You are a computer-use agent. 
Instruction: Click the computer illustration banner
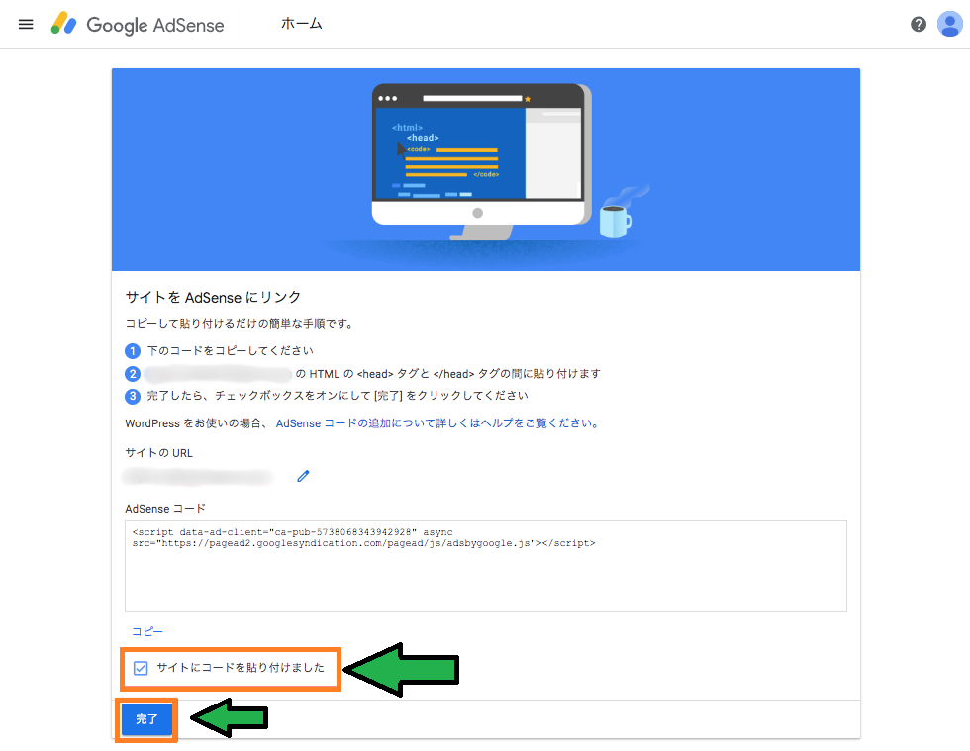point(486,169)
